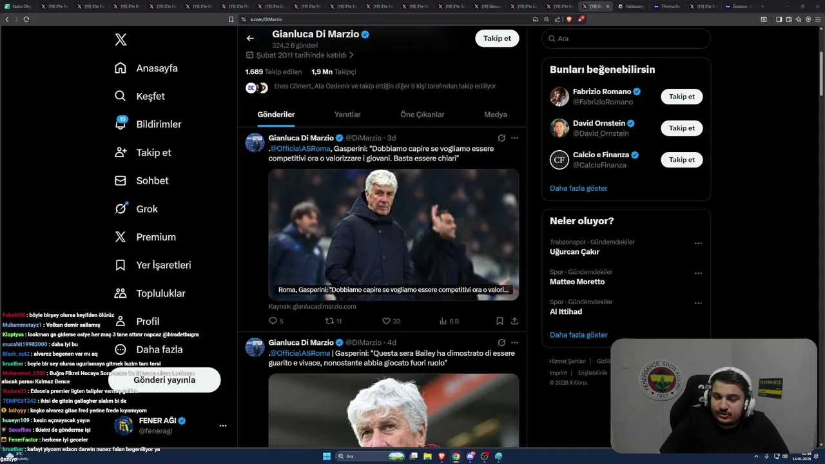Image resolution: width=825 pixels, height=464 pixels.
Task: Open Matteo Moretto trend
Action: pyautogui.click(x=577, y=282)
